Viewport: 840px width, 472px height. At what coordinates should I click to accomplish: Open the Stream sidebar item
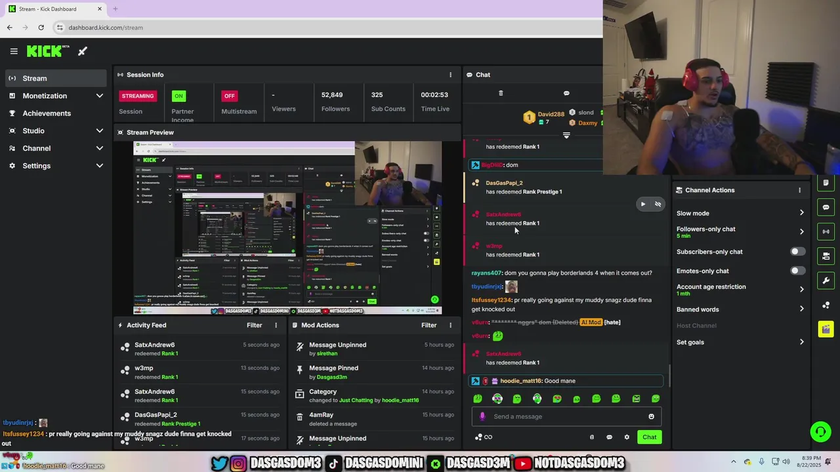point(55,78)
